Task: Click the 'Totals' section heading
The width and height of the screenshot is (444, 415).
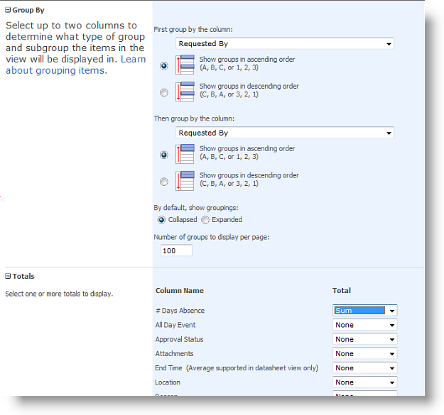Action: coord(23,276)
